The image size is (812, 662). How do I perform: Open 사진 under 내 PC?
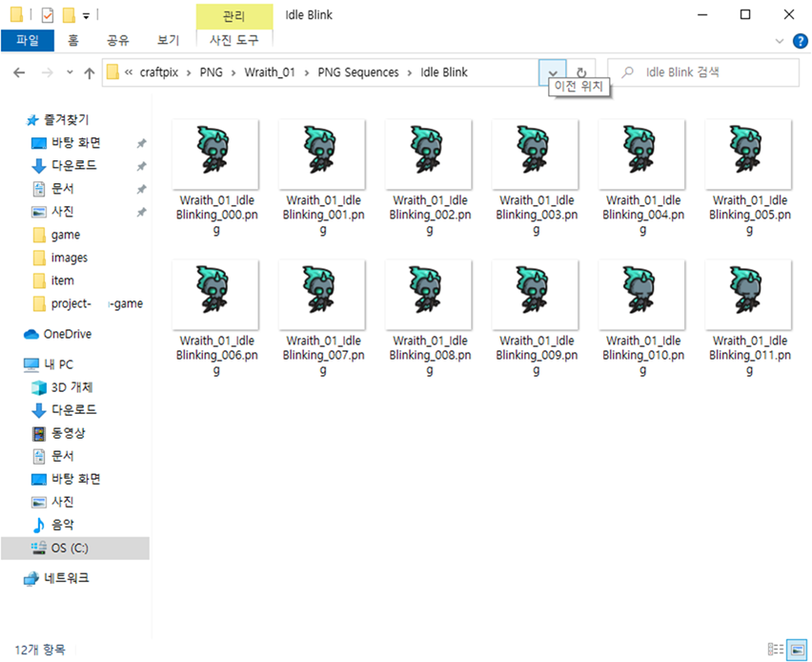(62, 502)
